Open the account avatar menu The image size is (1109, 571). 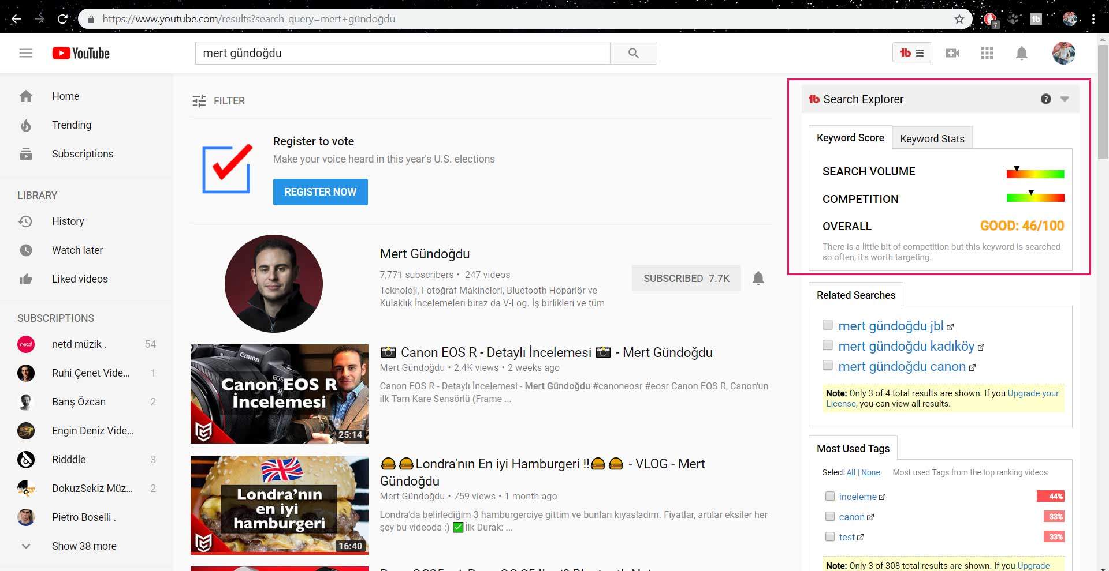coord(1063,53)
